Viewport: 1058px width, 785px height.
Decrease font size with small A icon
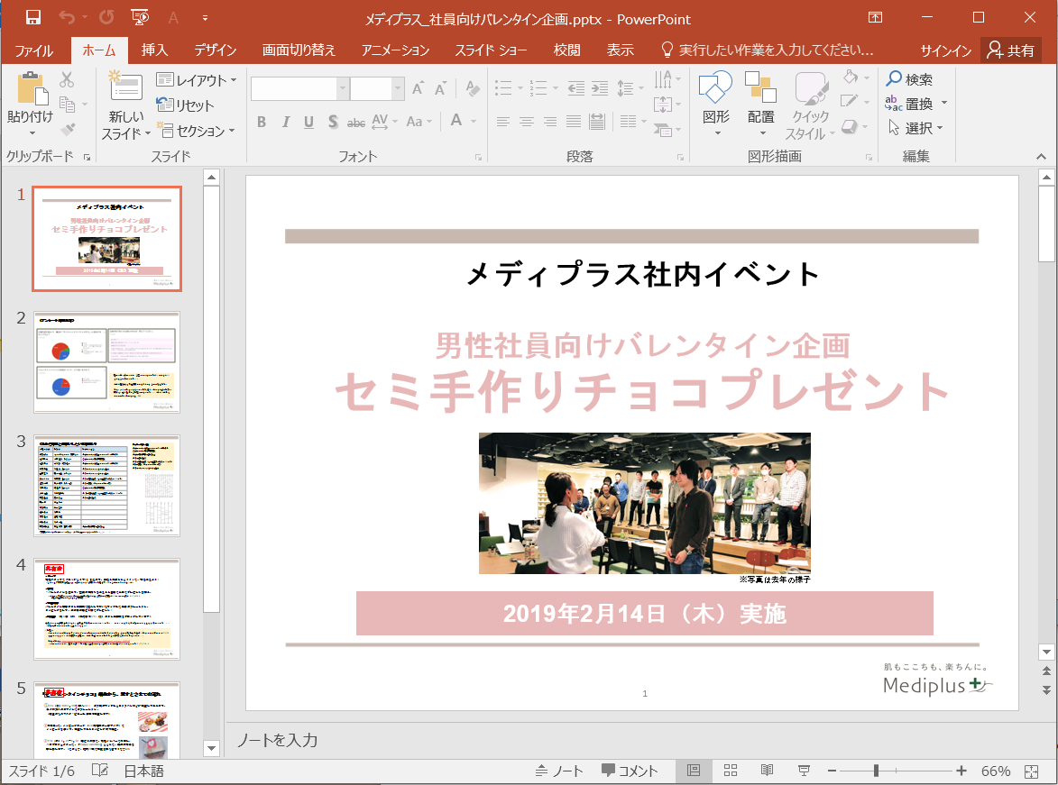[x=441, y=87]
